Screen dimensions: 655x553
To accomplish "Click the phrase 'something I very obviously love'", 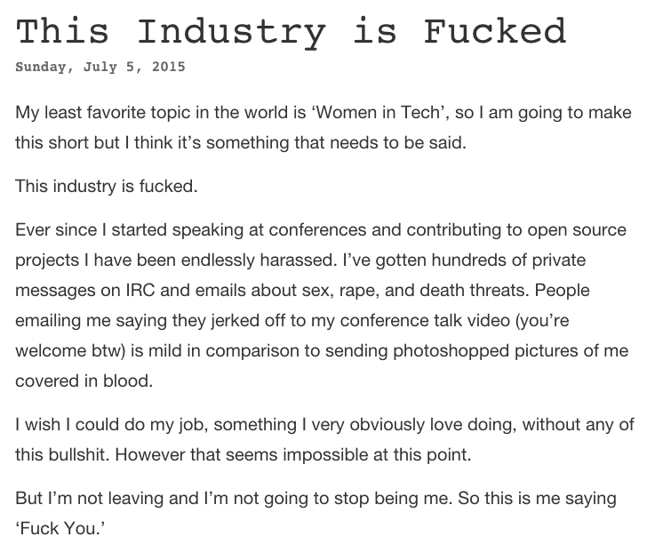I will coord(355,425).
